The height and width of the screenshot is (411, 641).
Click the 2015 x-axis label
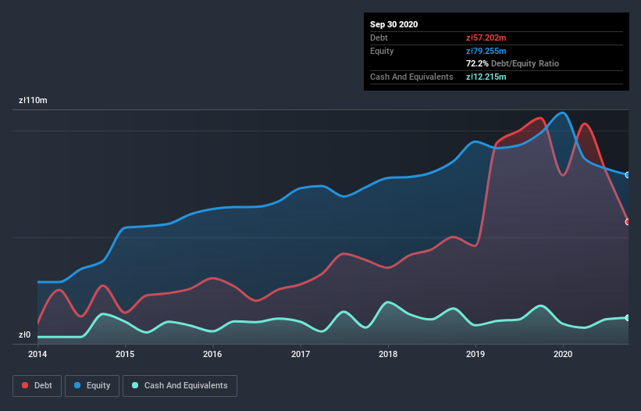[x=125, y=354]
